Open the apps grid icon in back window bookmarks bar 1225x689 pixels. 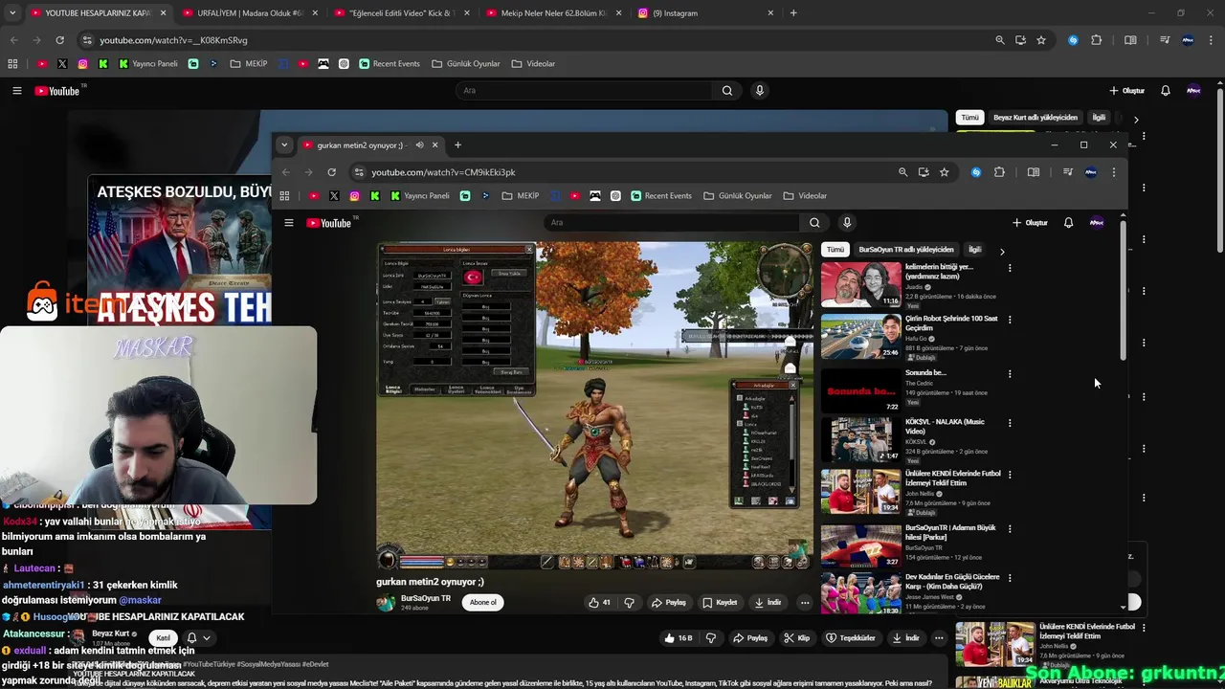[x=12, y=64]
